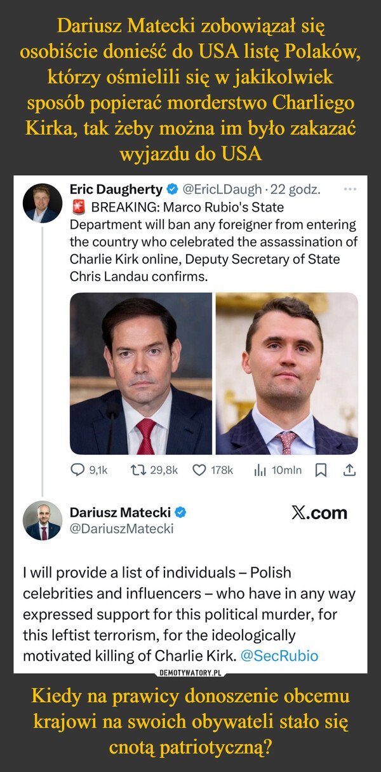Open the three-dot more options menu
The height and width of the screenshot is (772, 381).
click(x=349, y=189)
